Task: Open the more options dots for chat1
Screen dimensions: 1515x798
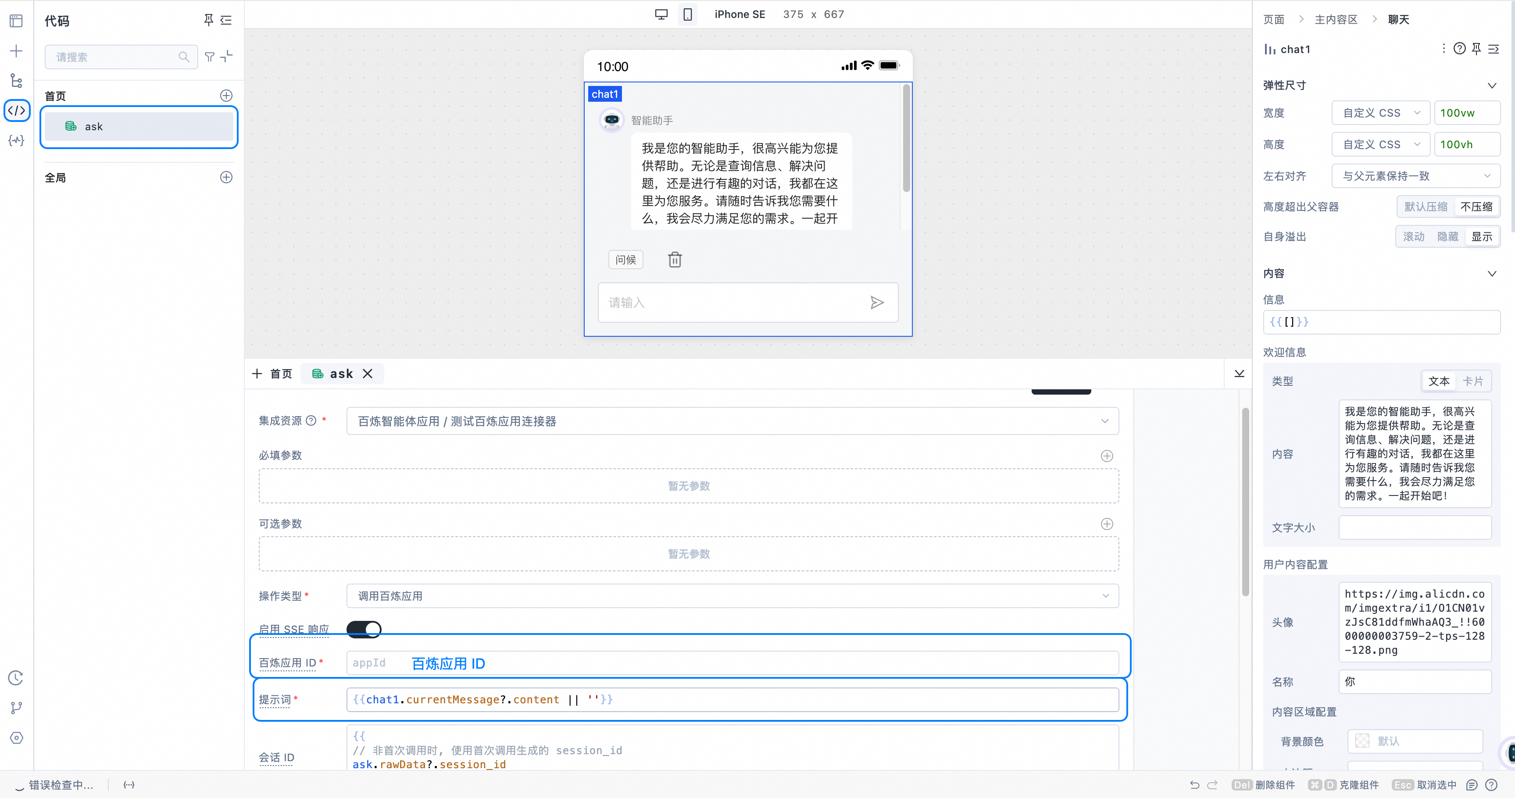Action: tap(1443, 48)
